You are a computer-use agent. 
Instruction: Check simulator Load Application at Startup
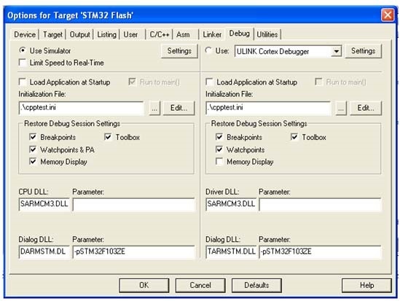click(23, 82)
